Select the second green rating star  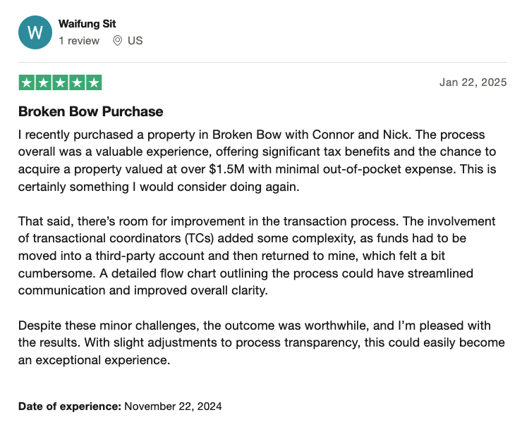tap(43, 82)
